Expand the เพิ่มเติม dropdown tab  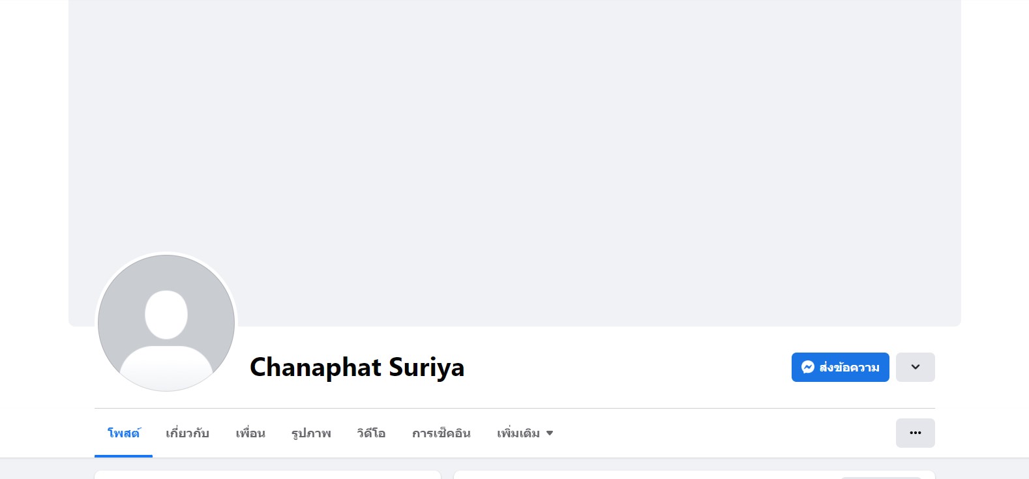coord(525,433)
